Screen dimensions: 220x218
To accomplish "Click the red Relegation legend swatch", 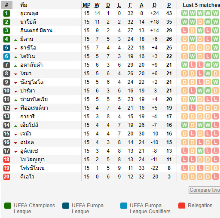I will [182, 206].
